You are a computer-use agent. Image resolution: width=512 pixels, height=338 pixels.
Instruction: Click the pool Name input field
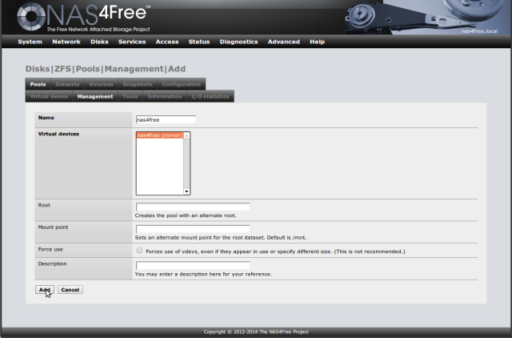[x=166, y=119]
